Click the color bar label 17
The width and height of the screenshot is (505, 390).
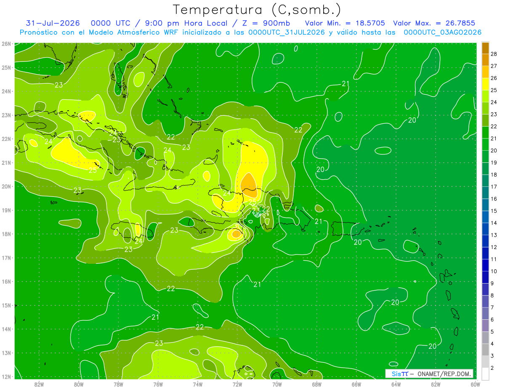(494, 187)
